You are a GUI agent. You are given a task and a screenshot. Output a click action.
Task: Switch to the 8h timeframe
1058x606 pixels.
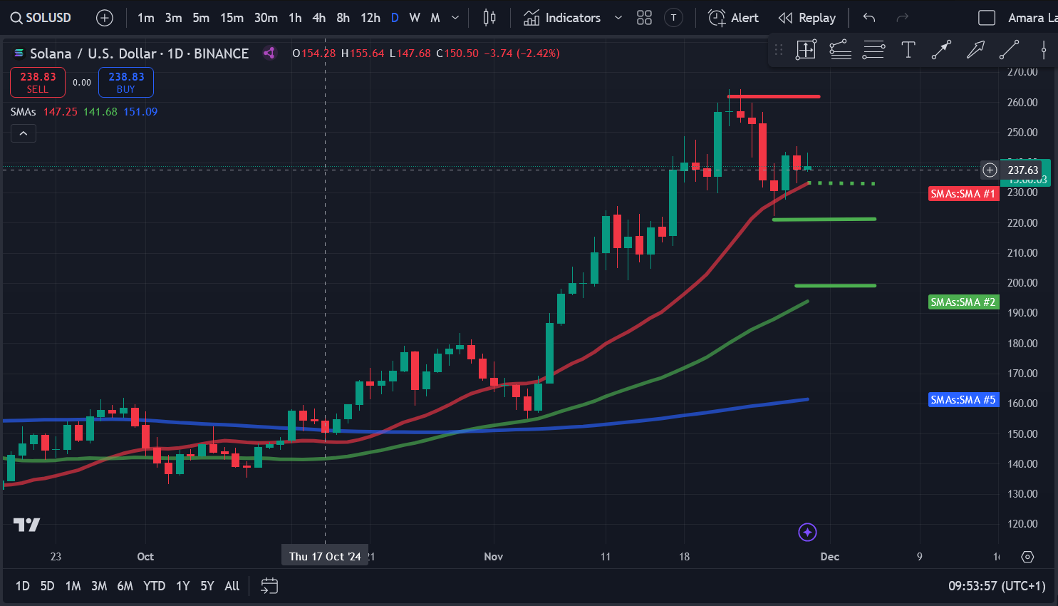tap(343, 18)
